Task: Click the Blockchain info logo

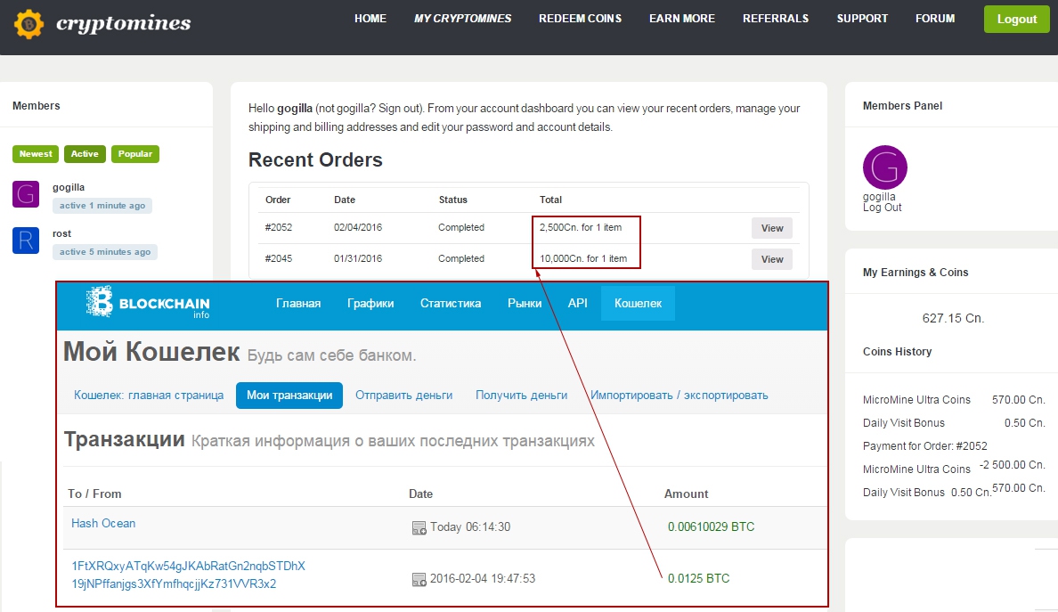Action: click(148, 303)
